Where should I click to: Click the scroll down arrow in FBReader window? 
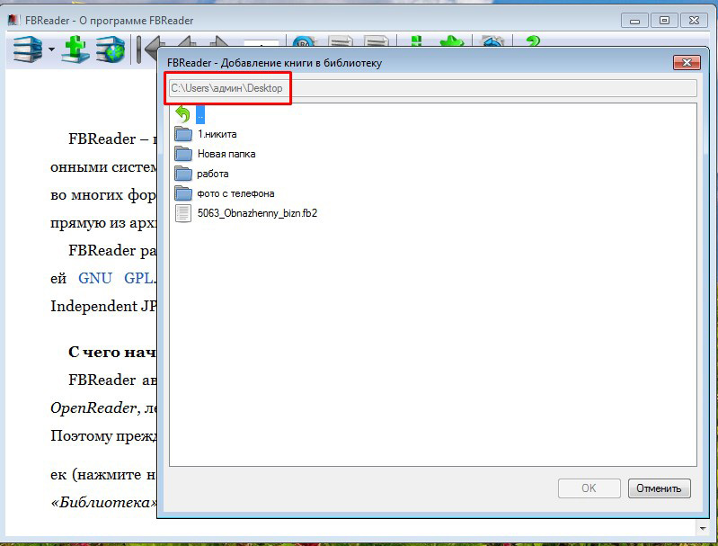(703, 528)
